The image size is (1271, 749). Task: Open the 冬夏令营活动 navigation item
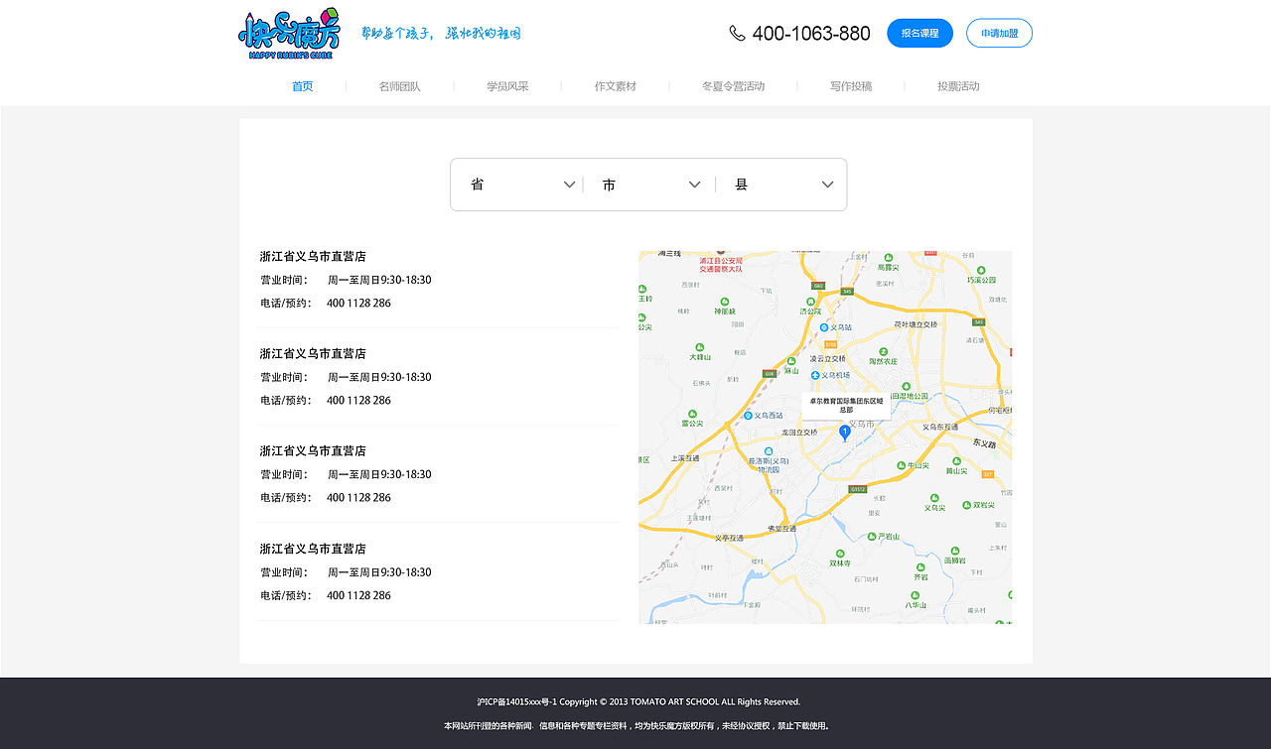[x=734, y=86]
